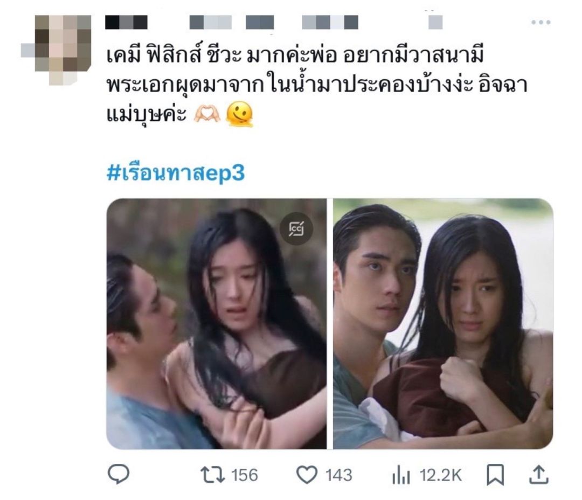Viewport: 582px width, 500px height.
Task: Bookmark this tweet
Action: 495,475
